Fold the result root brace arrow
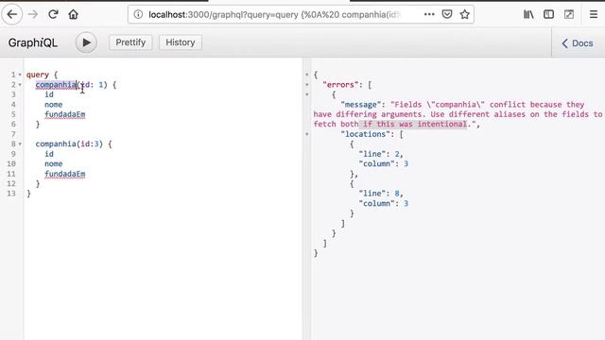The image size is (605, 340). 307,75
